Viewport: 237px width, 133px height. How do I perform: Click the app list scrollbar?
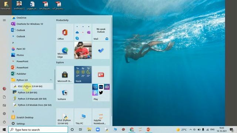(x=55, y=79)
